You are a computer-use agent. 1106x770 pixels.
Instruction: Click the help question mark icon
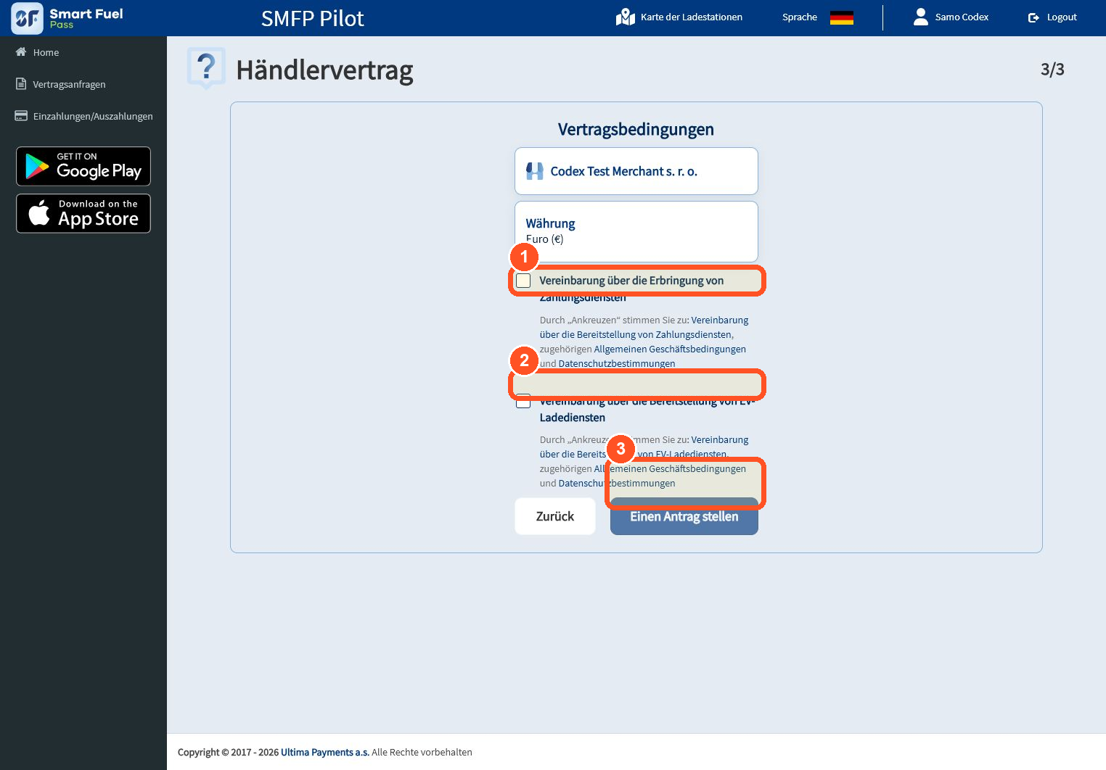pyautogui.click(x=206, y=68)
